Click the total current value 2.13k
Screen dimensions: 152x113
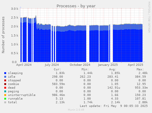click(60, 102)
